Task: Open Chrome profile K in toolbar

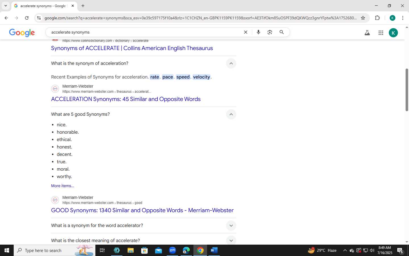Action: point(393,18)
